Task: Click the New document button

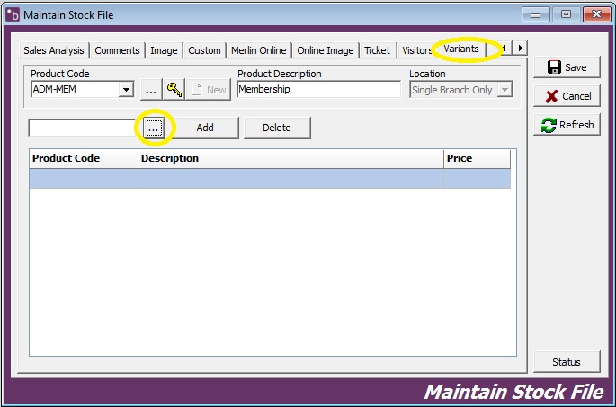Action: tap(208, 90)
